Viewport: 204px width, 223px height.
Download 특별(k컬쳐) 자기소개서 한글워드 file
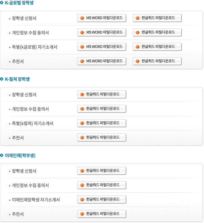click(102, 123)
